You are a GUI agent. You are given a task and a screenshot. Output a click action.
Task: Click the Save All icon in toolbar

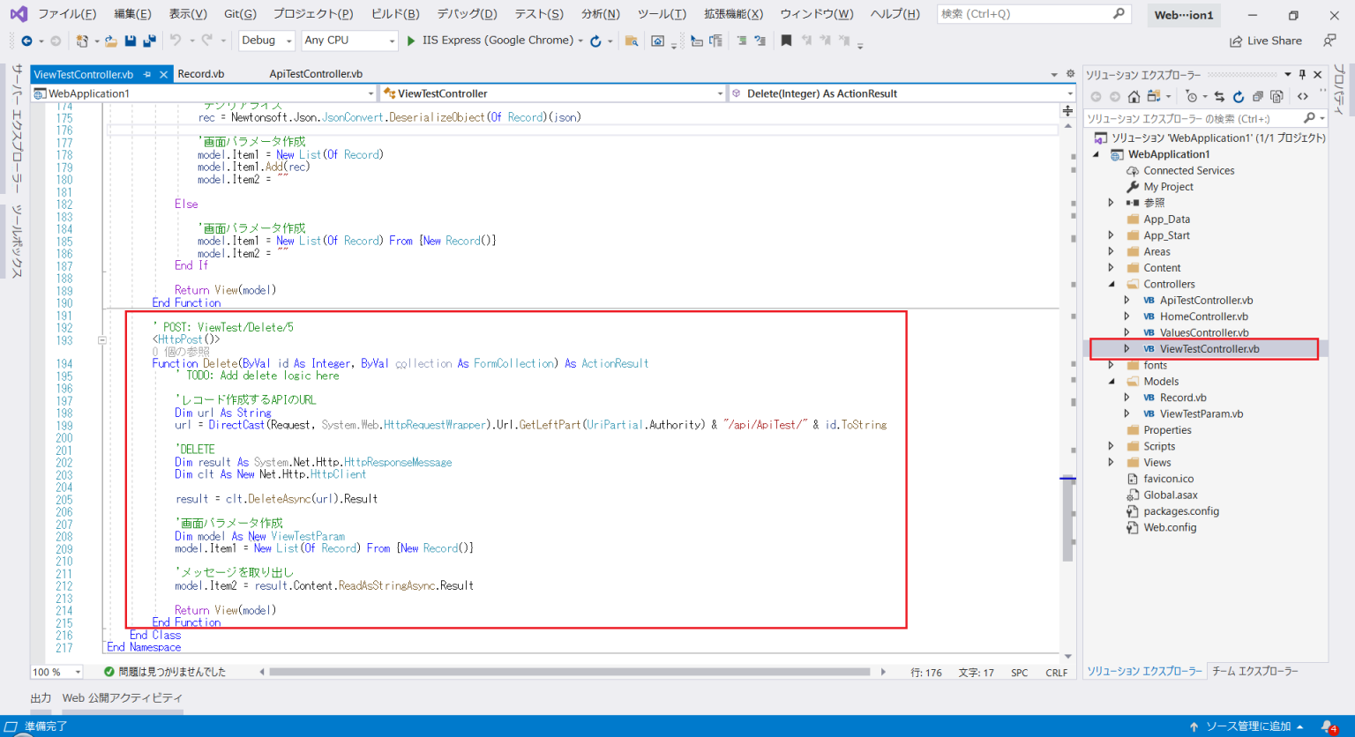pyautogui.click(x=148, y=41)
